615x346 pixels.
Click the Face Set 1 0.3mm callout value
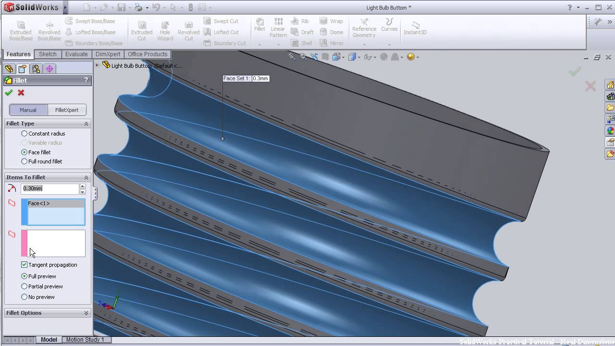coord(260,78)
